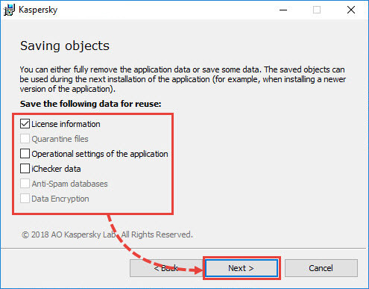
Task: Click the description paragraph about saved objects
Action: coord(183,79)
